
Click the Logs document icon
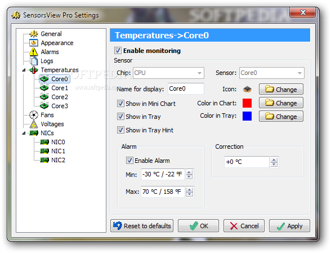pos(34,61)
